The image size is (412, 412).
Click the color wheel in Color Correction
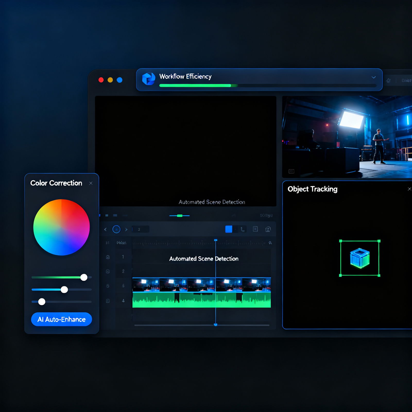point(62,227)
